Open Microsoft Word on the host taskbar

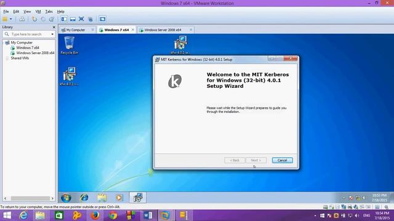point(148,215)
